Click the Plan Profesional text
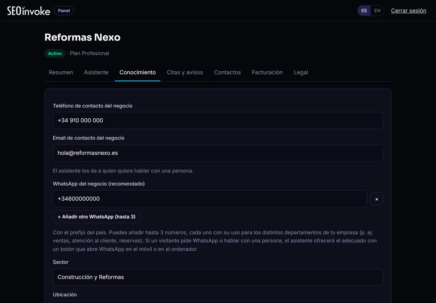 pyautogui.click(x=89, y=53)
